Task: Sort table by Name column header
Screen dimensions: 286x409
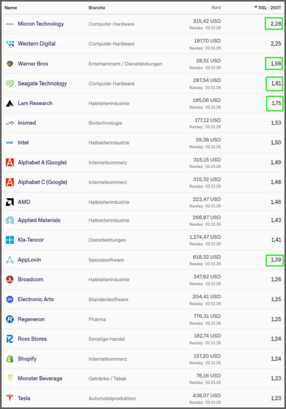Action: 11,8
